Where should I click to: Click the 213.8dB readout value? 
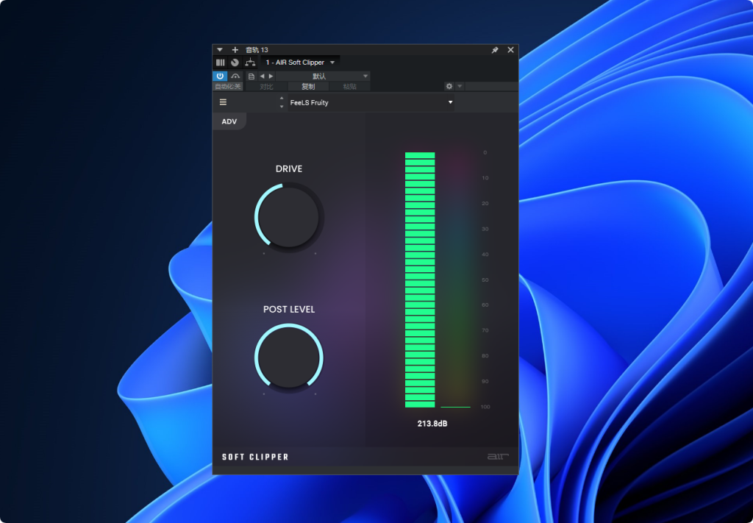click(x=432, y=424)
